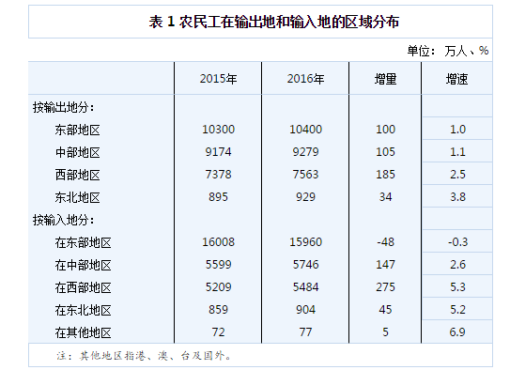The width and height of the screenshot is (510, 370).
Task: Click the 中部地区 row label
Action: click(x=77, y=152)
